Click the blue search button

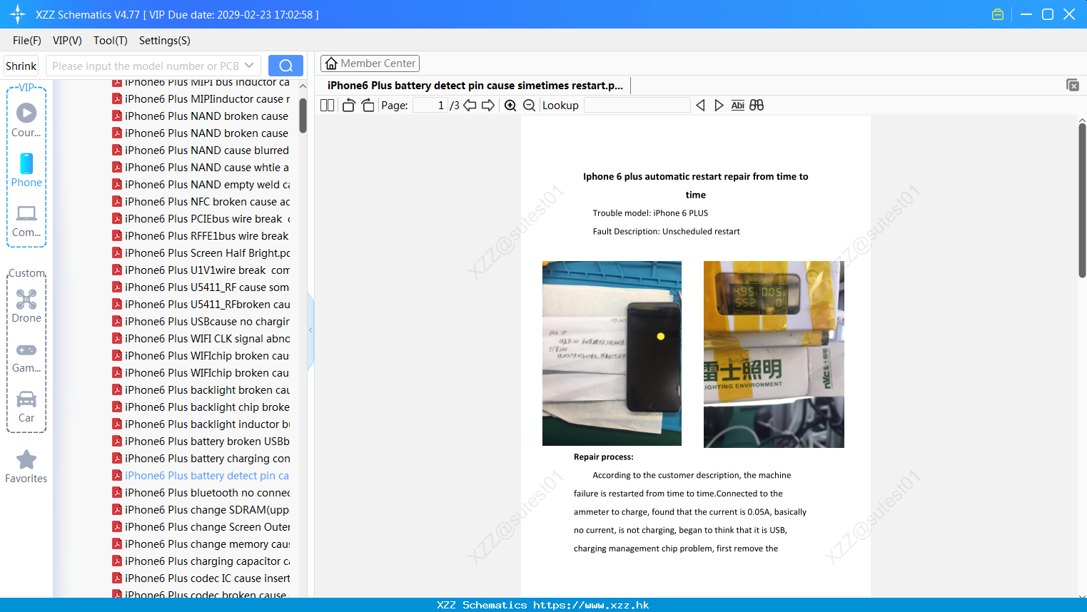tap(285, 66)
